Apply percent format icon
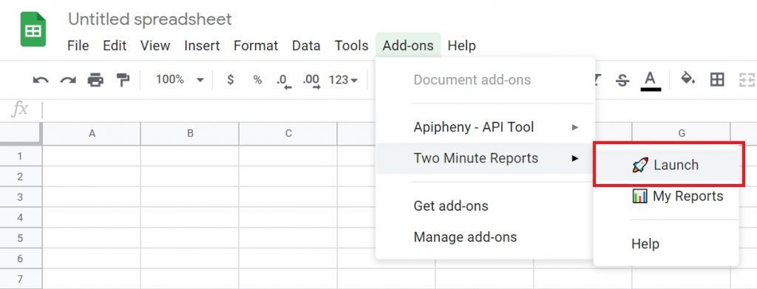Viewport: 757px width, 289px height. pos(257,80)
